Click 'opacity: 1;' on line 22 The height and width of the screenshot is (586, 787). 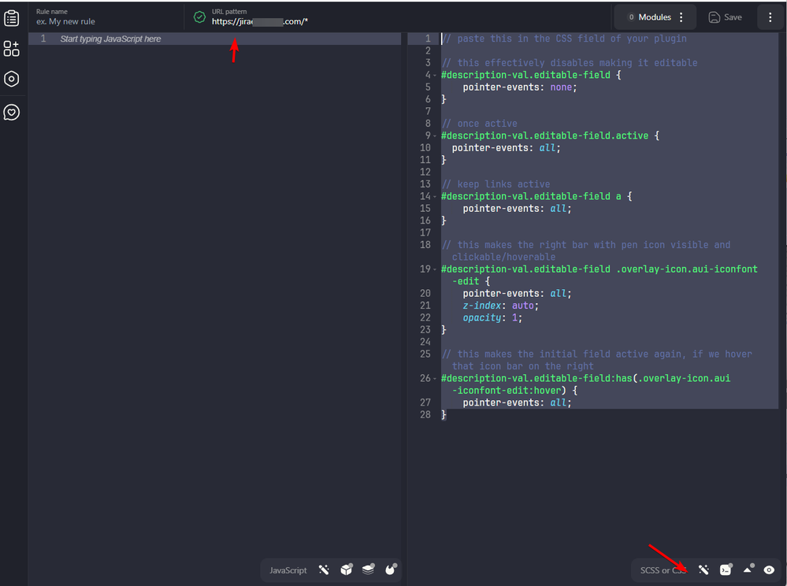click(492, 317)
